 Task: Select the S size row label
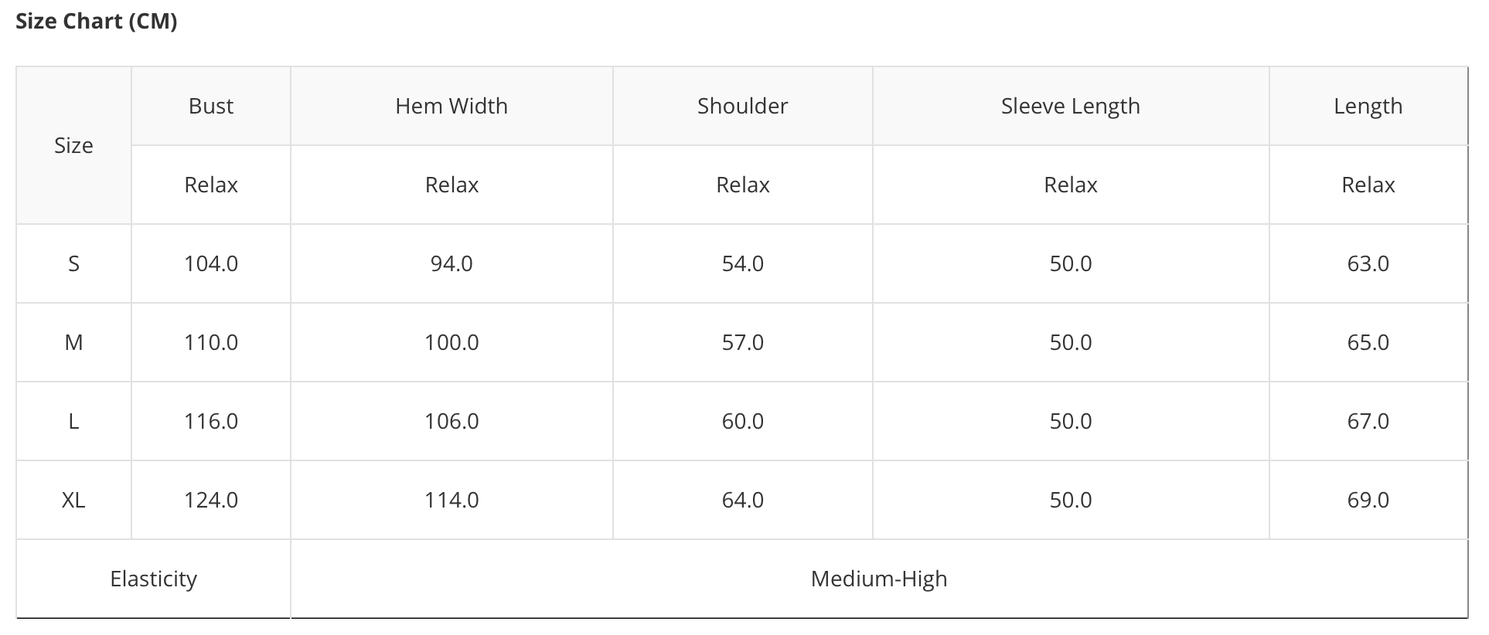(x=73, y=263)
